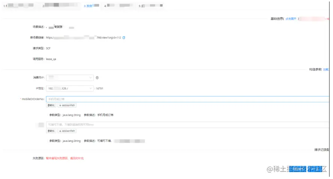Switch to step tab 4
The image size is (333, 179).
[117, 6]
